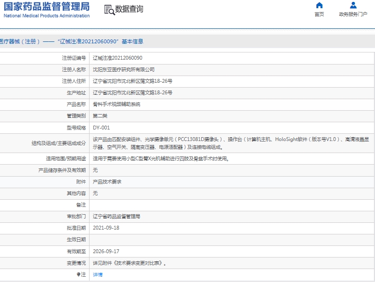Click the 产品技术要求 attachment text

tap(107, 181)
